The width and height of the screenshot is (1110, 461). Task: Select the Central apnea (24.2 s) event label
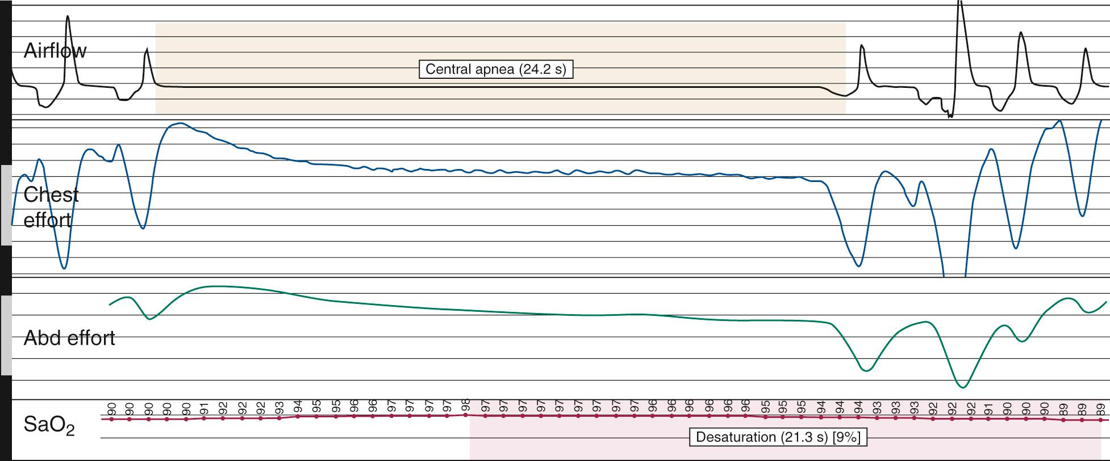(496, 69)
